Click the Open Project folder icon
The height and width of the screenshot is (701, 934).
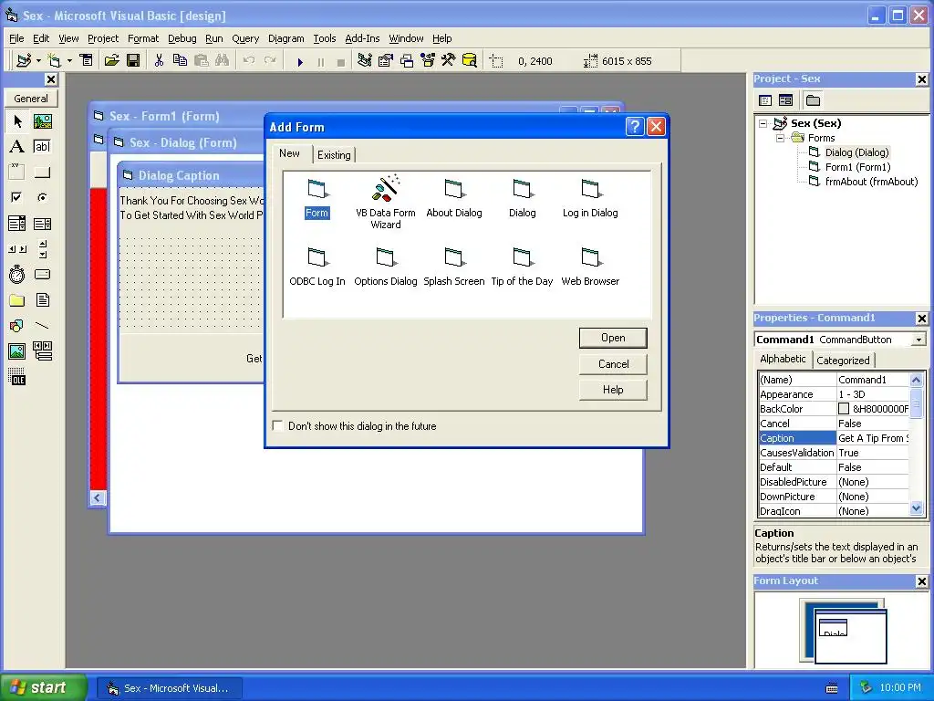click(111, 61)
